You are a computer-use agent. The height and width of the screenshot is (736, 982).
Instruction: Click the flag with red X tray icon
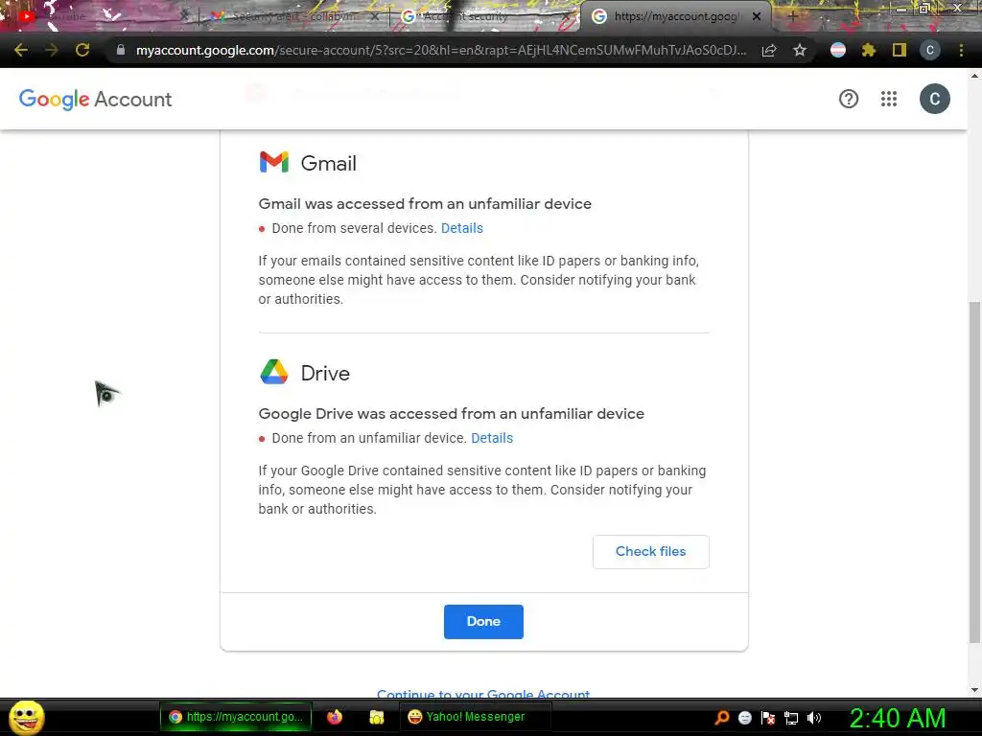coord(768,717)
